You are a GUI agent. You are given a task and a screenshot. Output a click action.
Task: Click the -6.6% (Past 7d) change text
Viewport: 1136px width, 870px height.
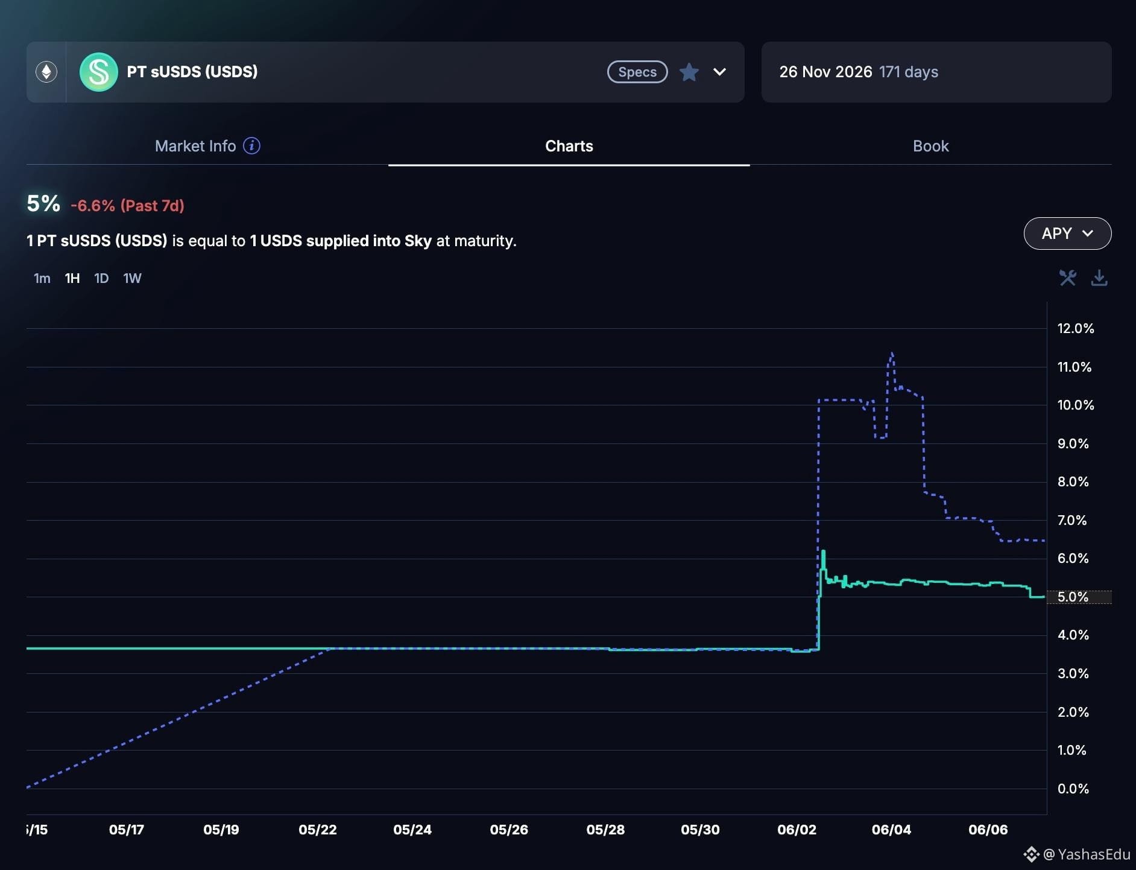coord(127,206)
